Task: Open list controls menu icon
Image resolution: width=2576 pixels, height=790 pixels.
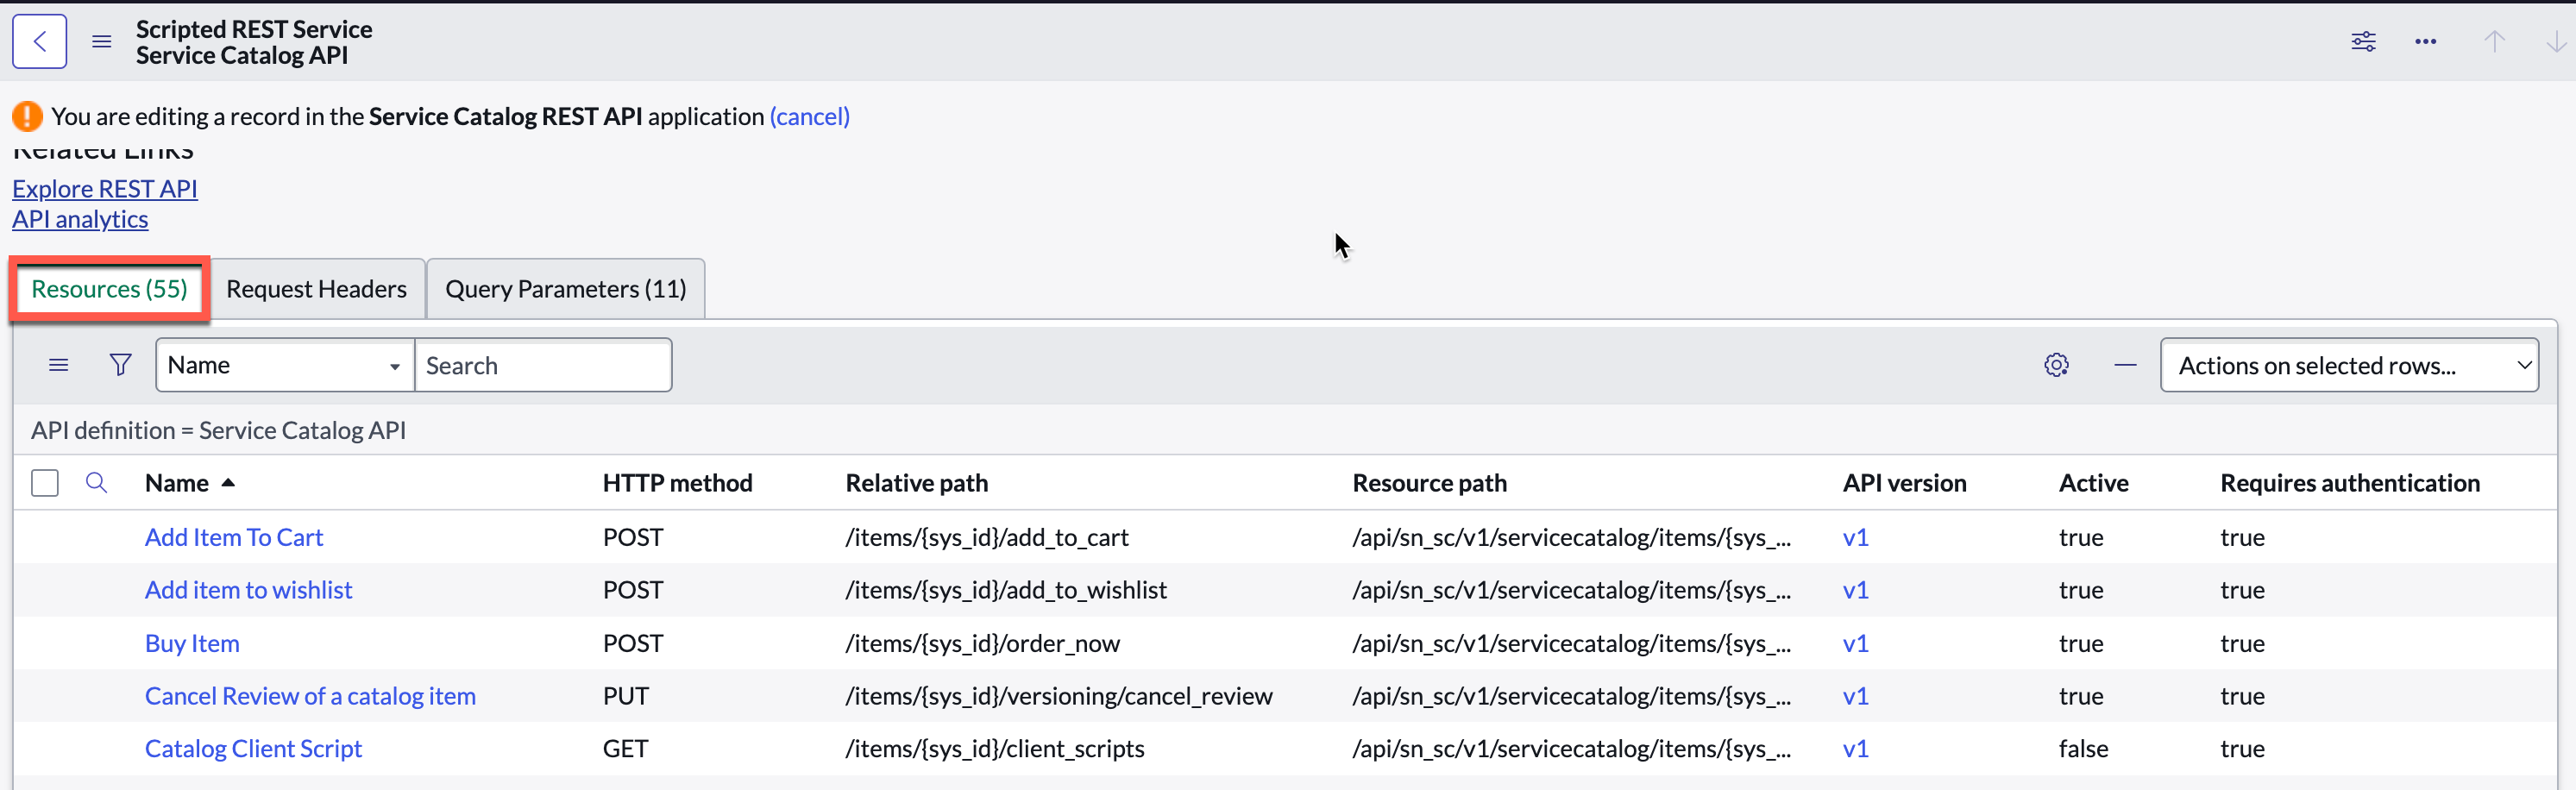Action: (59, 365)
